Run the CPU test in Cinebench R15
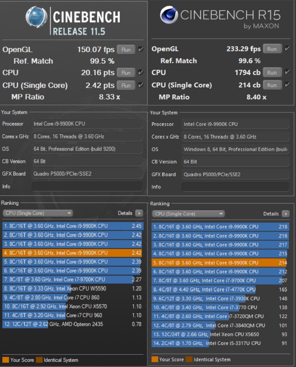The height and width of the screenshot is (367, 296). (272, 72)
